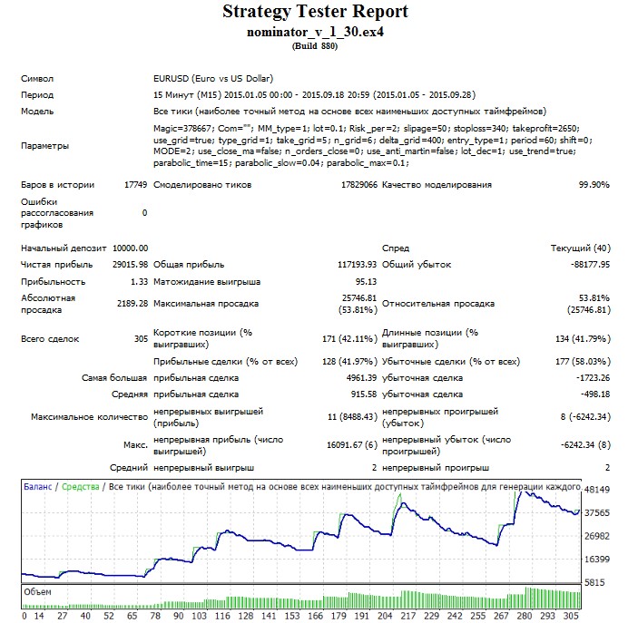The image size is (628, 623).
Task: Click the Символ label
Action: click(37, 78)
